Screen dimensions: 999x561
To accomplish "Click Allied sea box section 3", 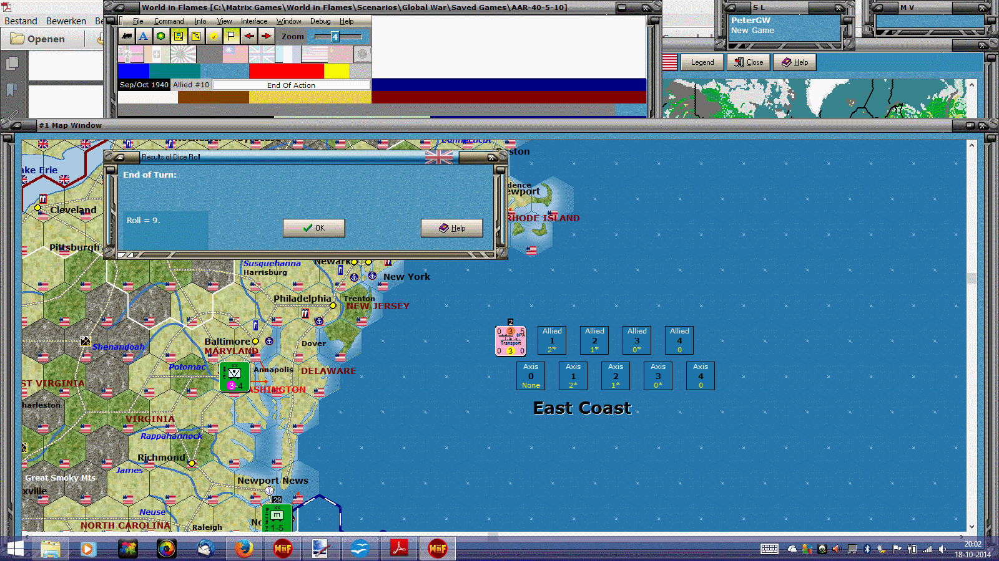I will (637, 340).
